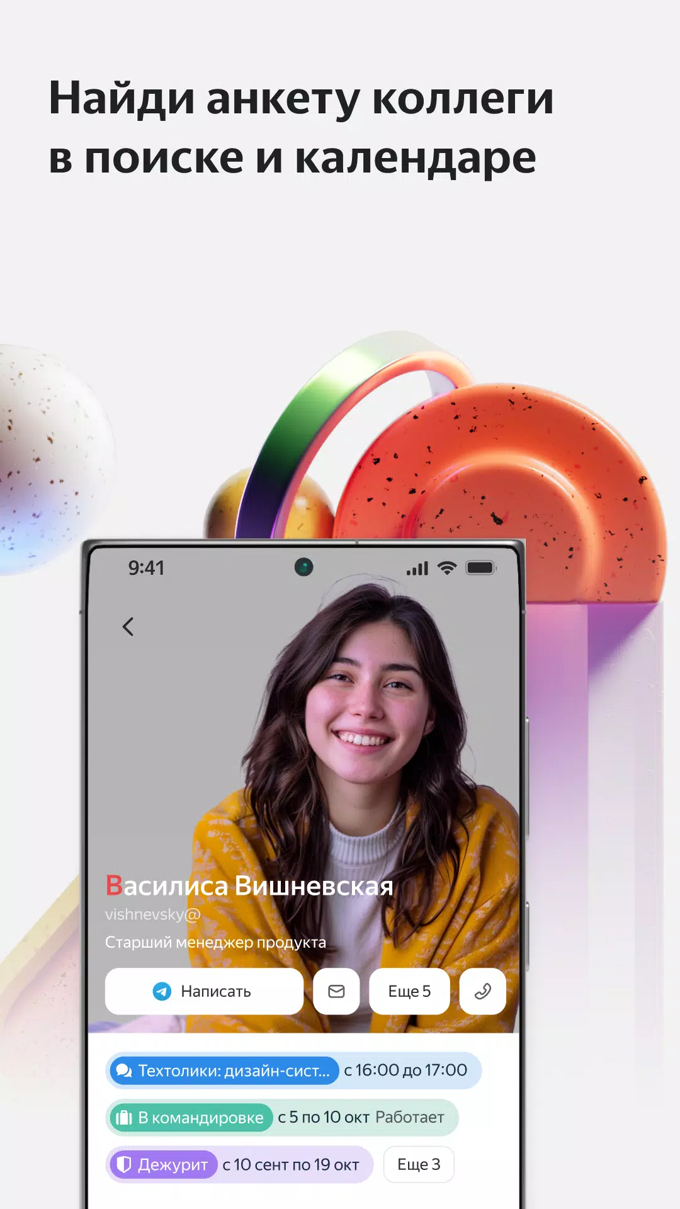Tap the phone call icon button
This screenshot has height=1209, width=680.
point(483,991)
